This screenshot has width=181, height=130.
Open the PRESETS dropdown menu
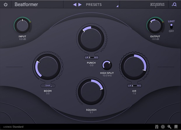[94, 5]
